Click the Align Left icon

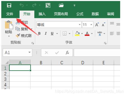click(112, 34)
